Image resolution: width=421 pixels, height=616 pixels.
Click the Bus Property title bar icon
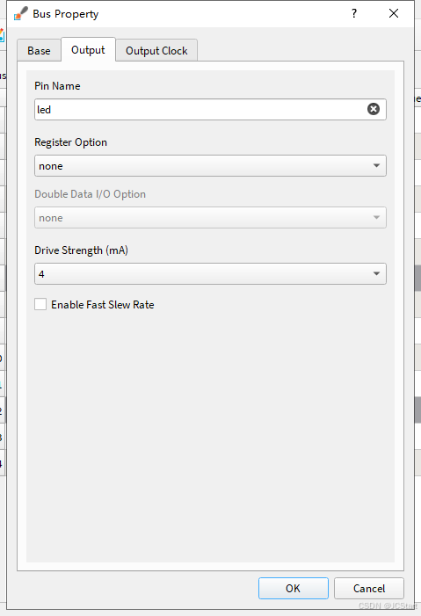(x=20, y=13)
